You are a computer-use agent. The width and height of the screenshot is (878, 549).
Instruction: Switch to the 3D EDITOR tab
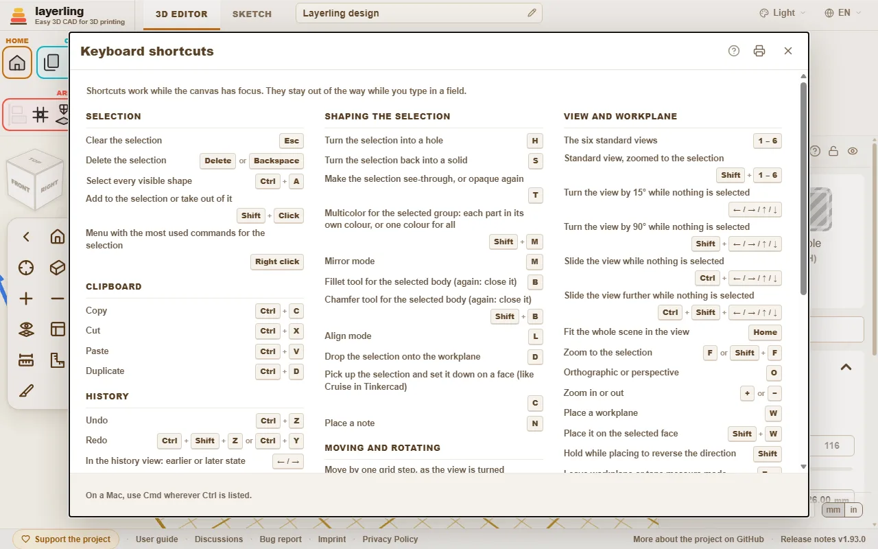pyautogui.click(x=182, y=14)
